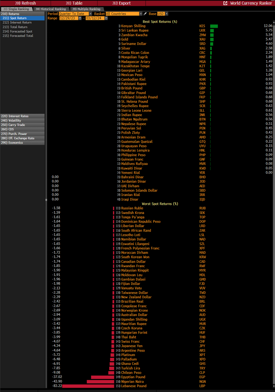
Task: Click the UAE Dirham entry
Action: tap(130, 186)
